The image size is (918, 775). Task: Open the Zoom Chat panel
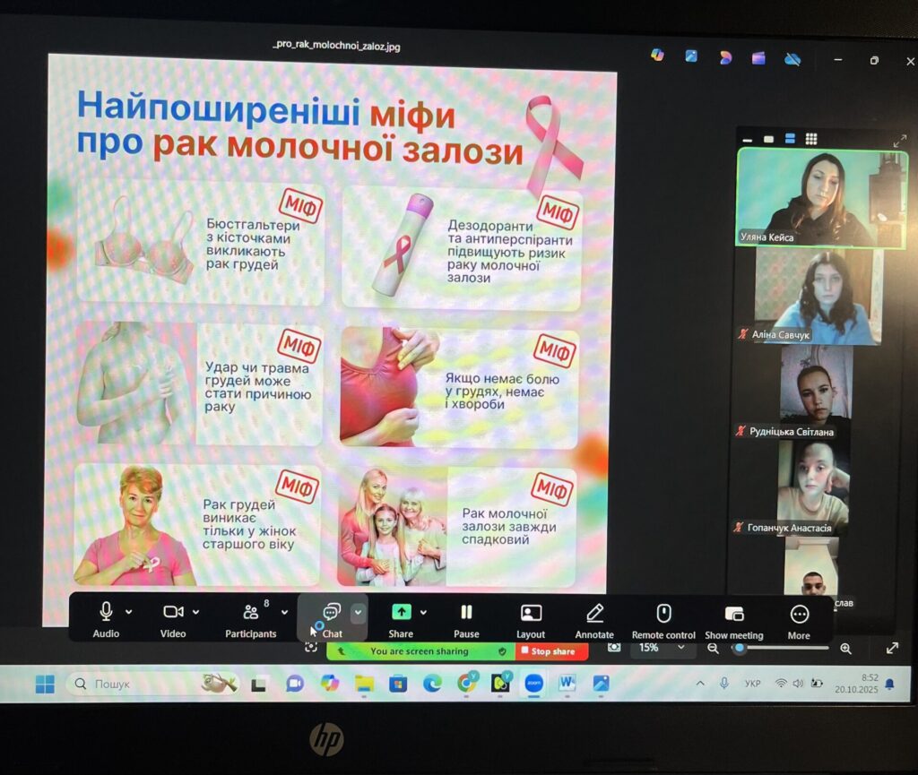pyautogui.click(x=332, y=613)
